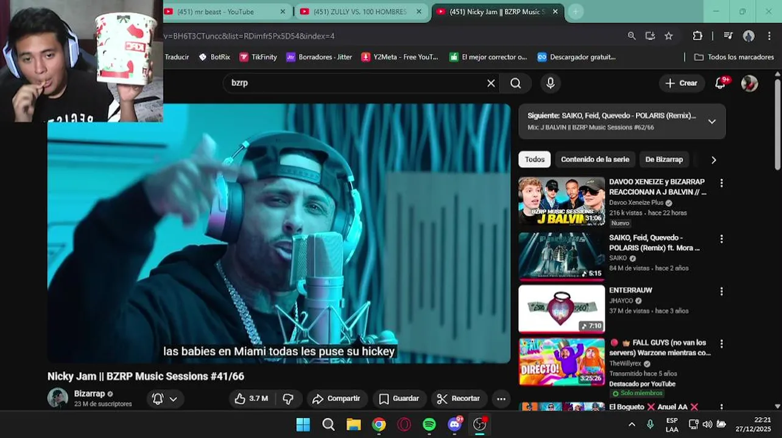Open Descargador gratuit... bookmark
This screenshot has height=438, width=782.
point(576,57)
